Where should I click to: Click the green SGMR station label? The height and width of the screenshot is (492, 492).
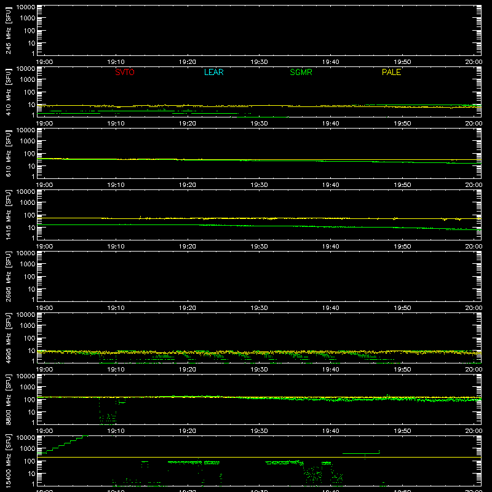301,72
